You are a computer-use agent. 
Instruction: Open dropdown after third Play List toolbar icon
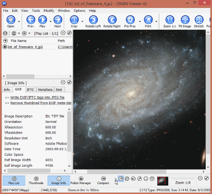point(29,33)
